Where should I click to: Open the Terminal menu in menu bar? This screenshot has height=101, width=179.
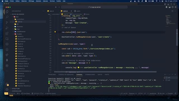pyautogui.click(x=52, y=1)
